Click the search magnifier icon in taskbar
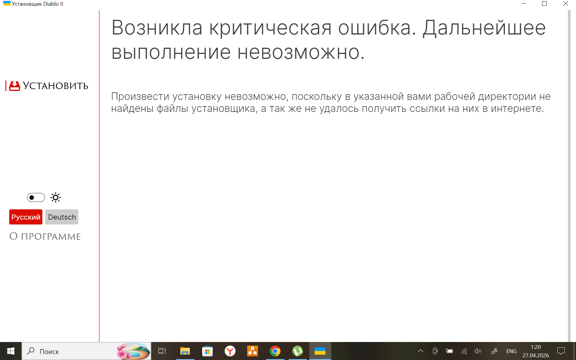 pos(31,351)
